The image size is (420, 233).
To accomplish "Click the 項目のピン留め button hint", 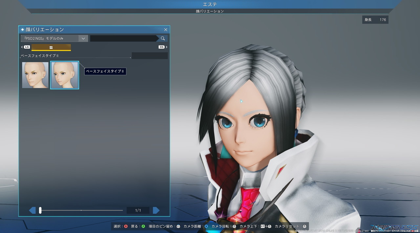I will (x=164, y=226).
